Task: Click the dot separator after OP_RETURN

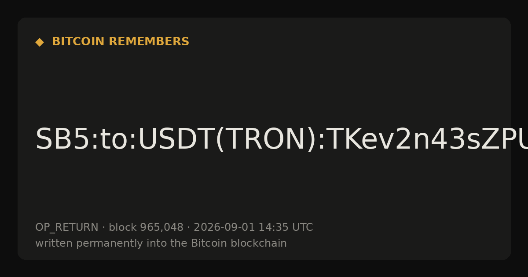Action: click(x=103, y=228)
